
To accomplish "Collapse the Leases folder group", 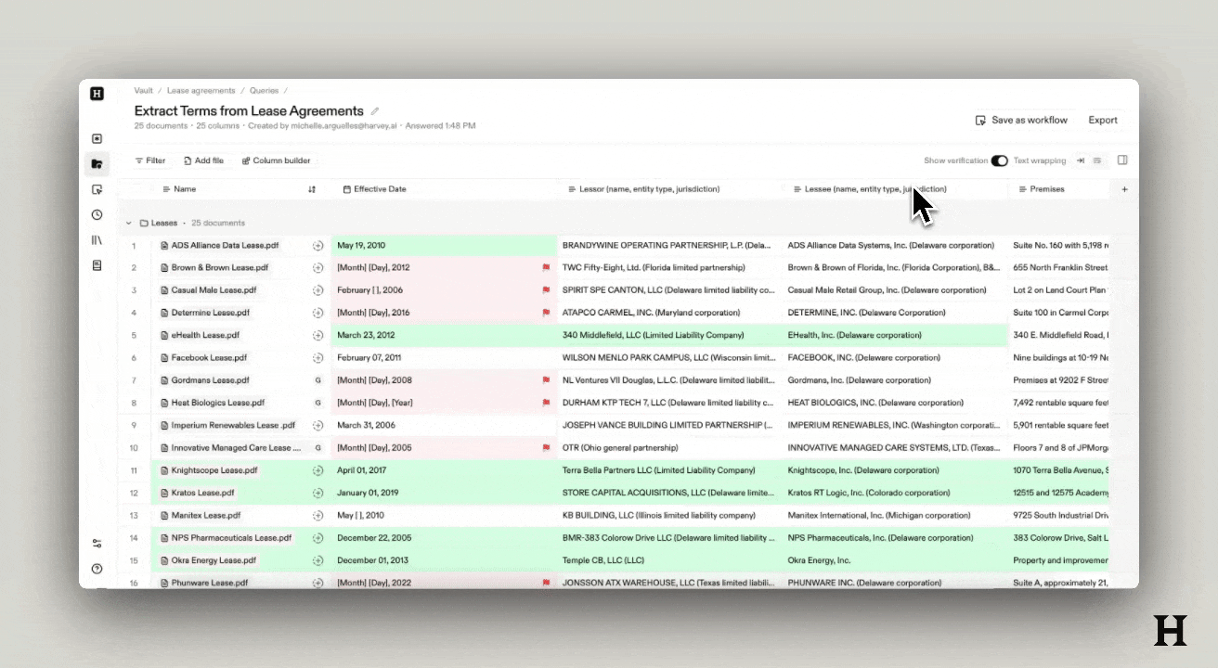I will click(128, 224).
